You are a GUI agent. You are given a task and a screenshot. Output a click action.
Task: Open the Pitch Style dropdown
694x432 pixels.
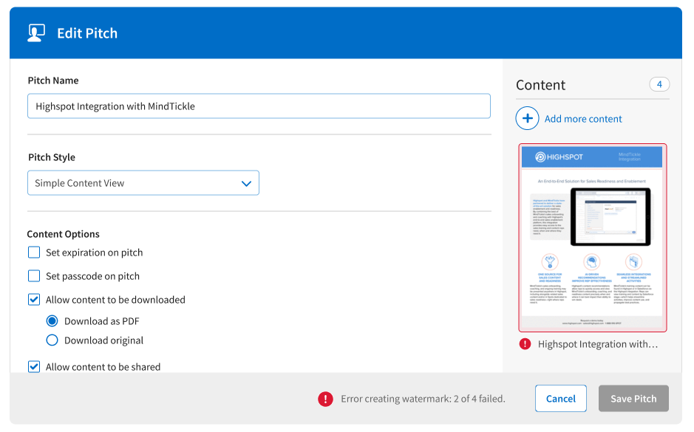click(x=143, y=183)
